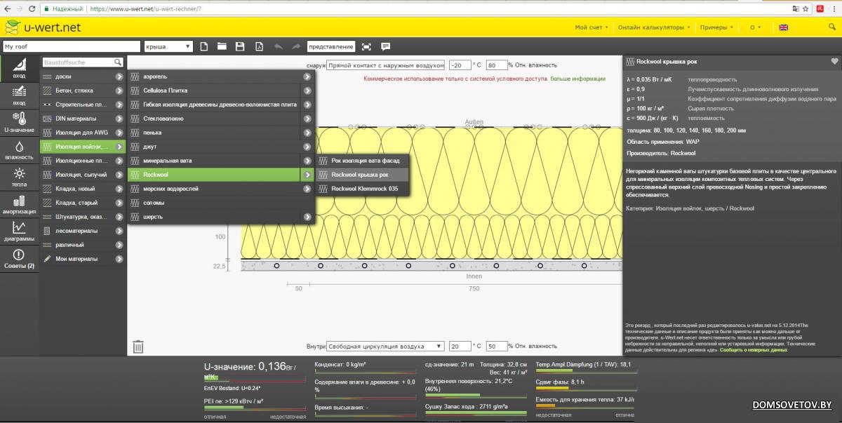
Task: Open the comments speech bubble icon
Action: 385,46
